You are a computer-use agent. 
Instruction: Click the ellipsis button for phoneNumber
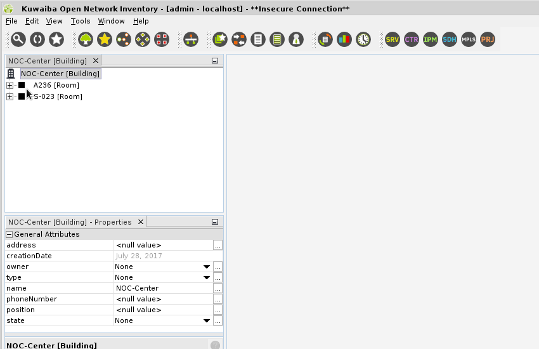218,299
